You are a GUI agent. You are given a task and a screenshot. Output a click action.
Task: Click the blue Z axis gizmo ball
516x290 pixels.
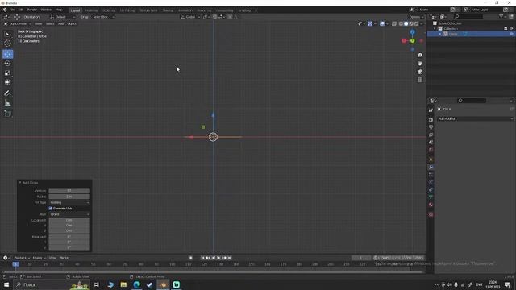412,32
